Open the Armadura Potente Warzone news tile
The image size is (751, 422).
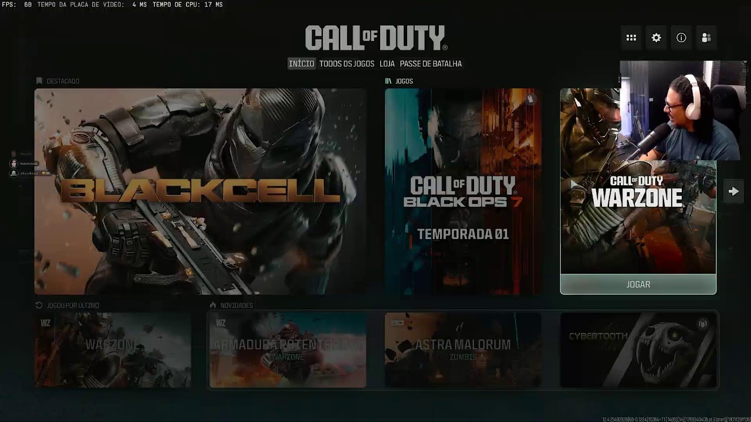[287, 350]
